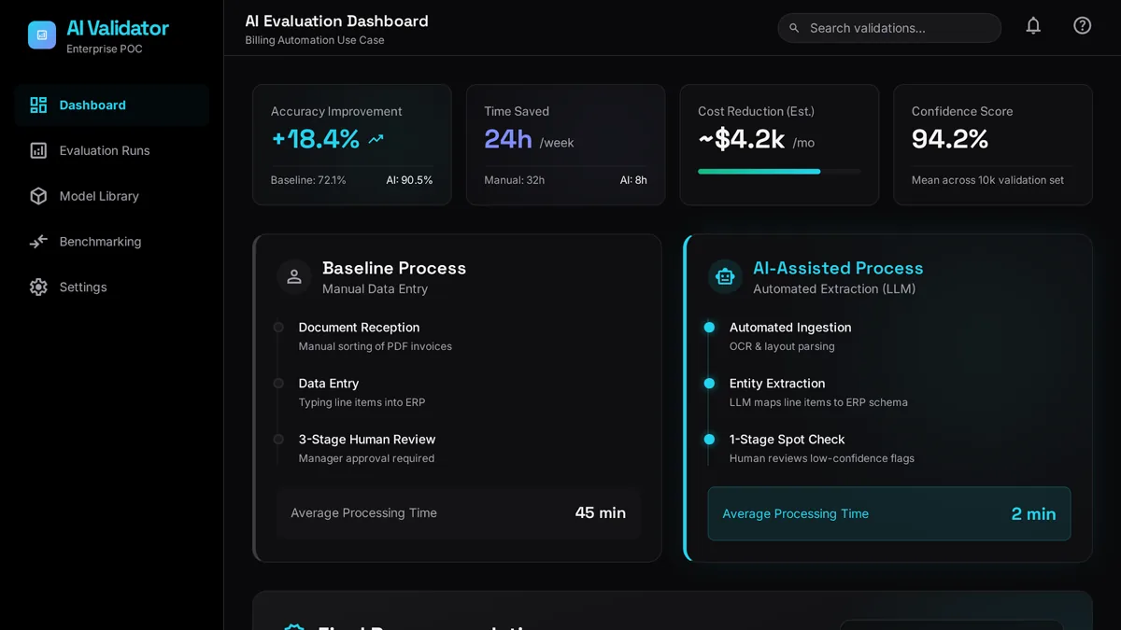Click Typing line items into ERP text
The width and height of the screenshot is (1121, 630).
click(x=362, y=402)
